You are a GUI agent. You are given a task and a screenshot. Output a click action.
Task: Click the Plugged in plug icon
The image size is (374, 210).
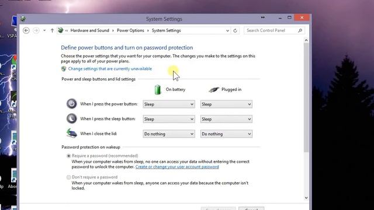click(214, 89)
